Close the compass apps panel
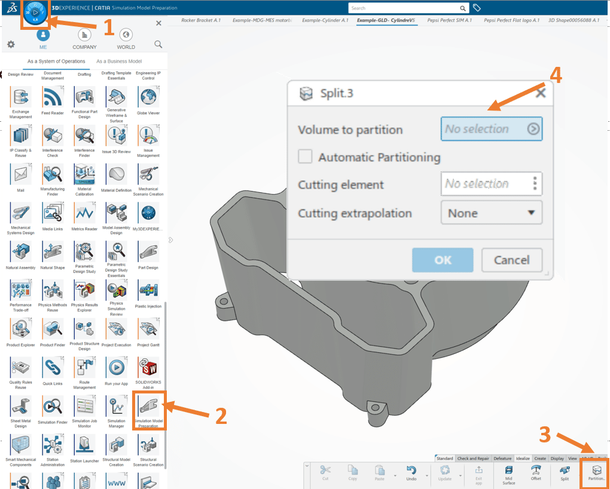610x489 pixels. point(158,23)
